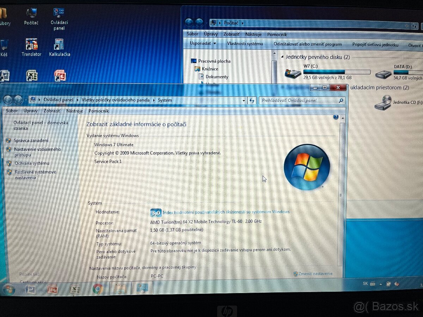
Task: Go forward in the System window
Action: click(18, 100)
